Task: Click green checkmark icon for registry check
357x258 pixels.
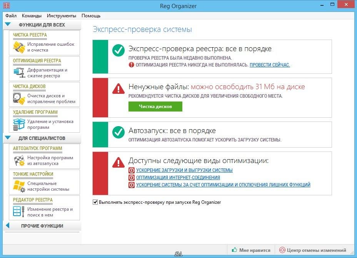Action: pos(118,50)
